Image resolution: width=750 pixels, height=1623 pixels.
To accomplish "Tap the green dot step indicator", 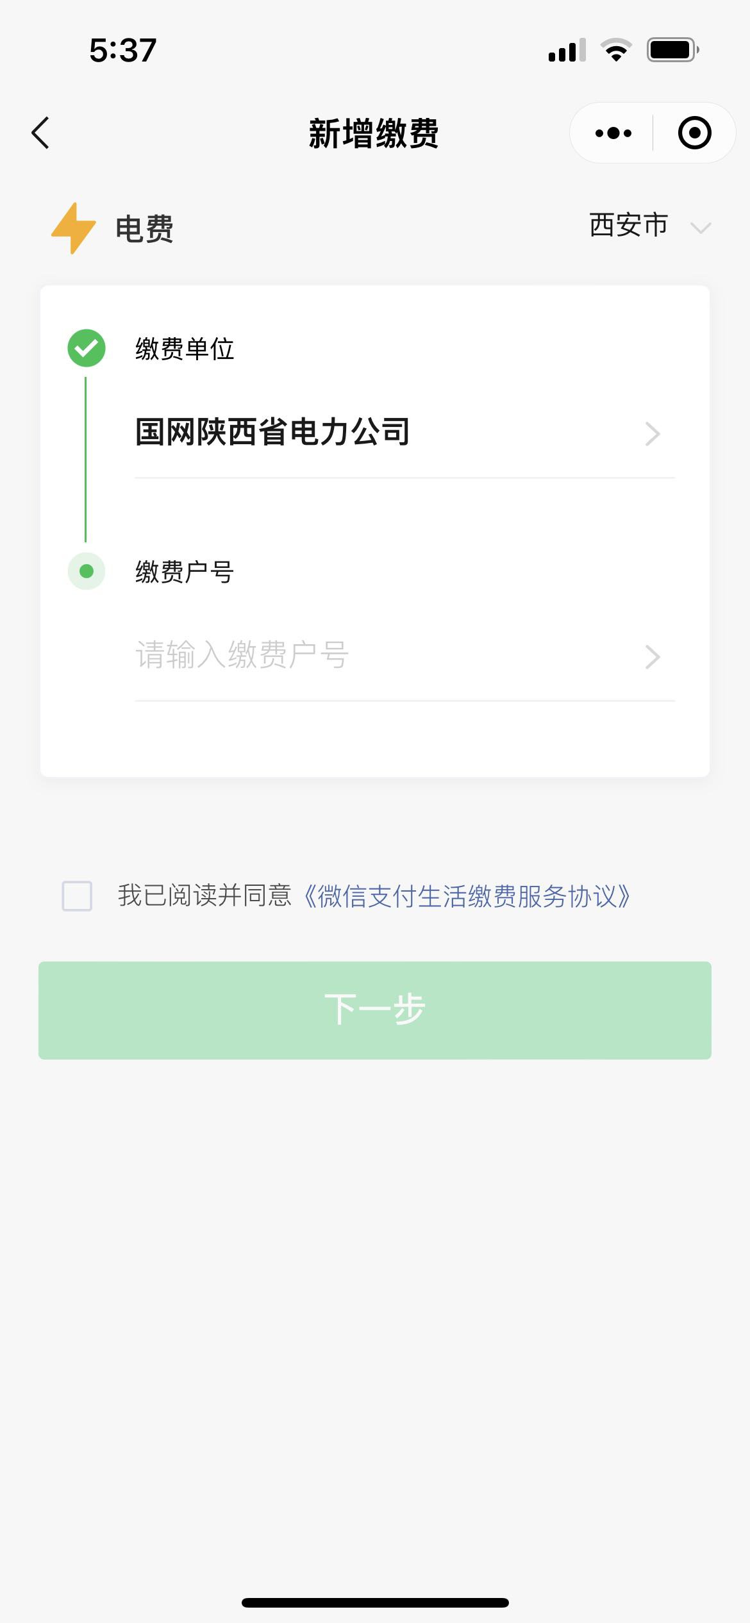I will (x=87, y=570).
